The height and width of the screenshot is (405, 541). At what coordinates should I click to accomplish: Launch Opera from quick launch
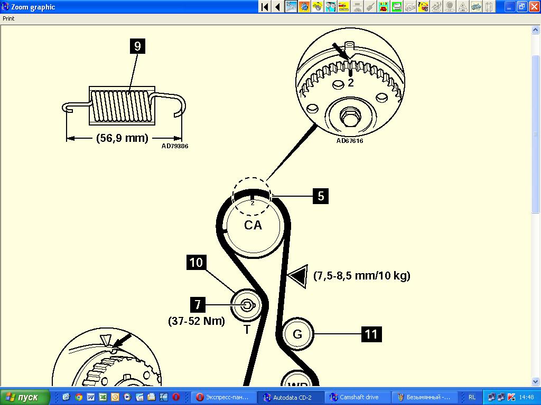(x=176, y=397)
